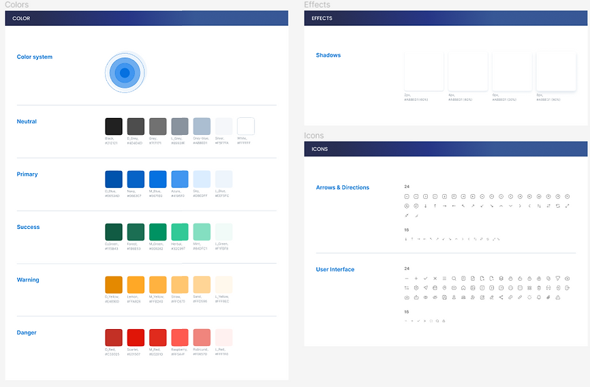Pick the Azure primary swatch
The height and width of the screenshot is (387, 590).
(x=180, y=179)
